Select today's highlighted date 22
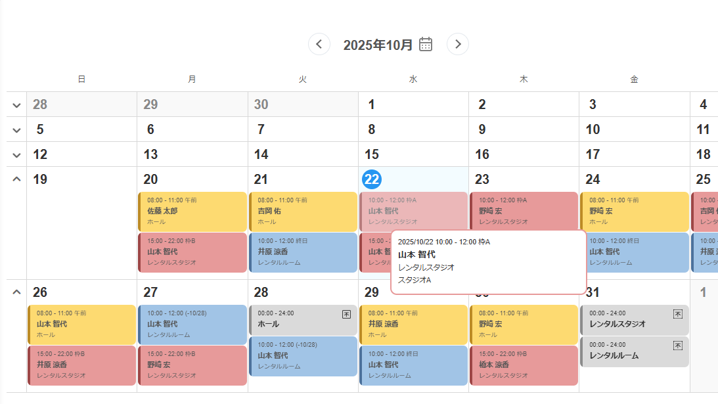This screenshot has height=404, width=718. click(x=372, y=179)
